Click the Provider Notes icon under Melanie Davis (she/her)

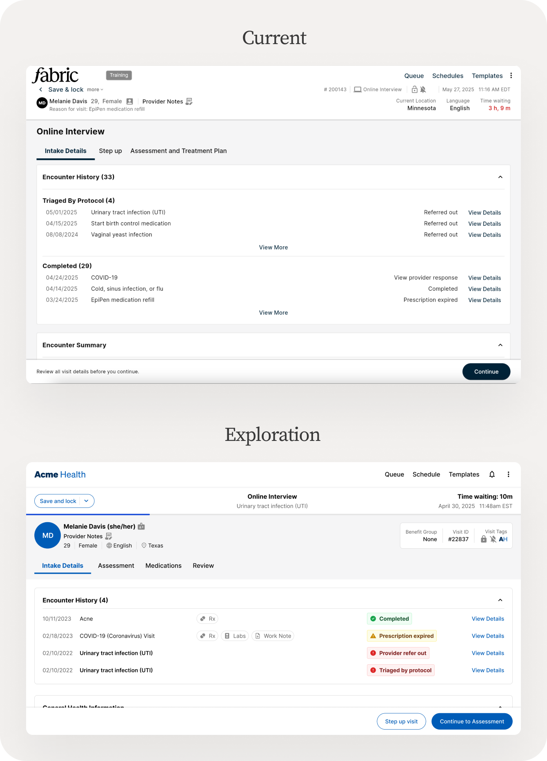(109, 536)
